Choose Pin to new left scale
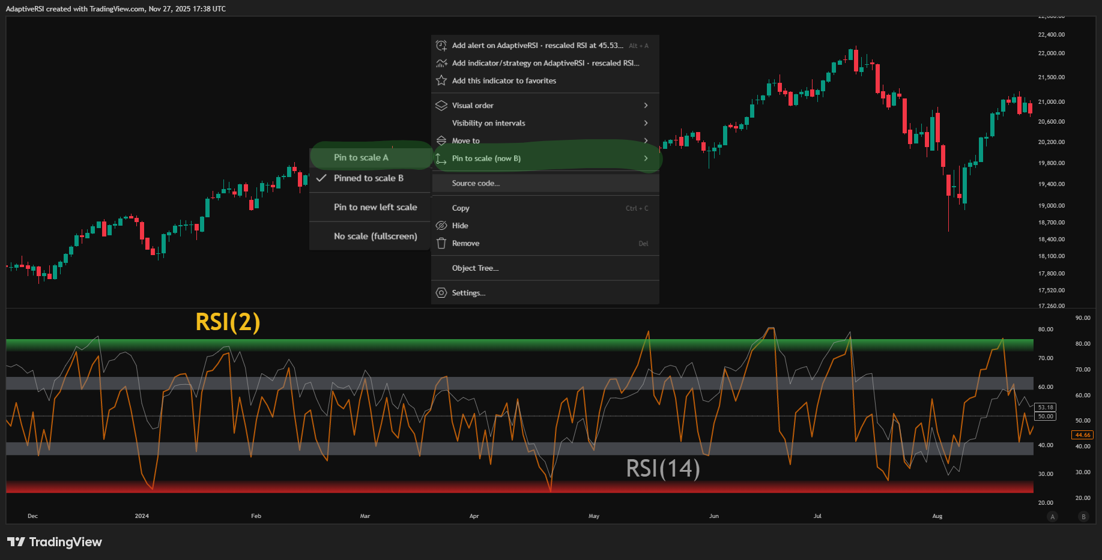This screenshot has height=560, width=1102. pyautogui.click(x=370, y=207)
